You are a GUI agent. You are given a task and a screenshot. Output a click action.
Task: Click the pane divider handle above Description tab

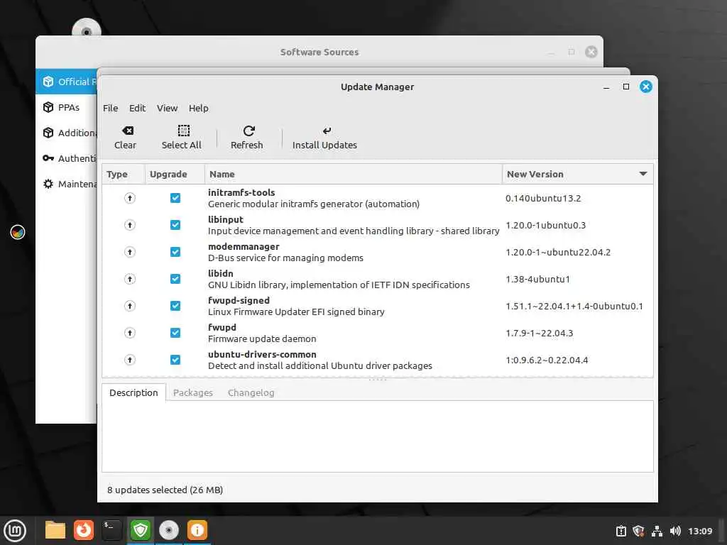378,380
